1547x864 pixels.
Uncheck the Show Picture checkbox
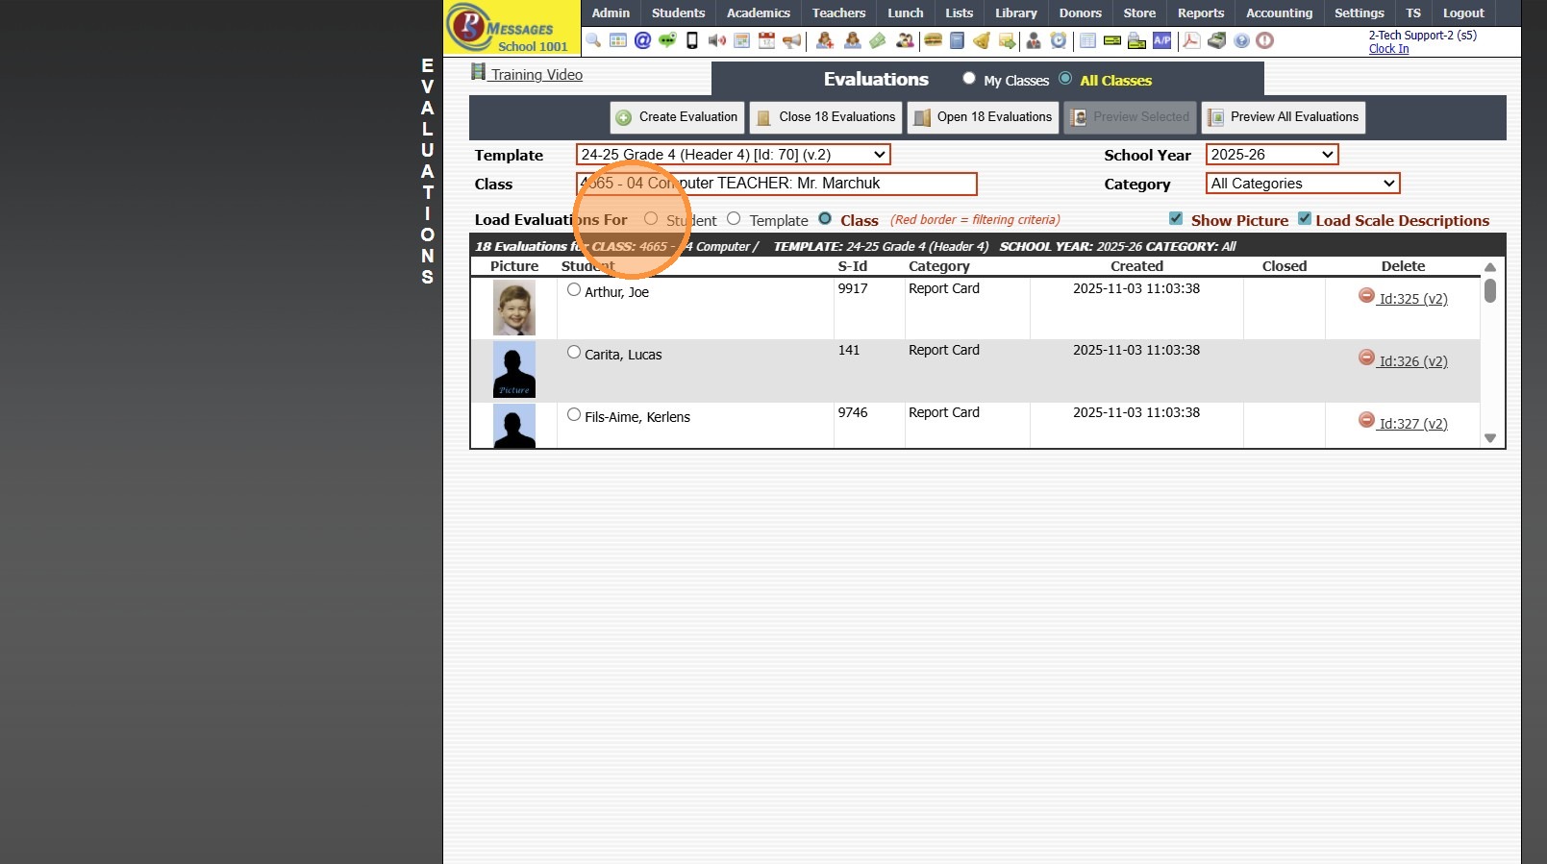(x=1176, y=219)
